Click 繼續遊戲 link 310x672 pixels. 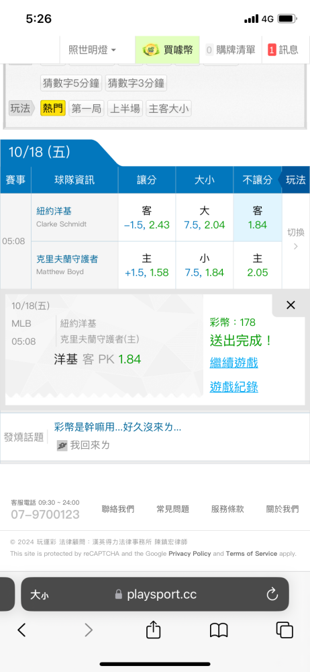tap(234, 363)
